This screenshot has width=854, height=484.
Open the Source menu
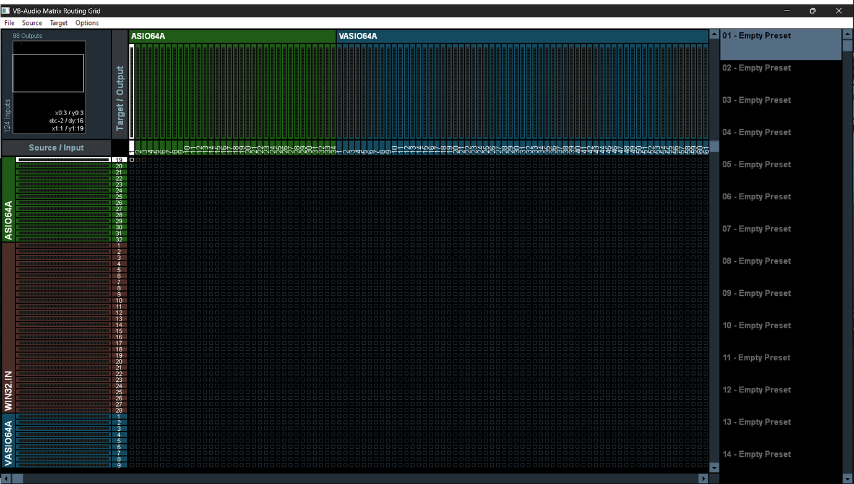32,22
